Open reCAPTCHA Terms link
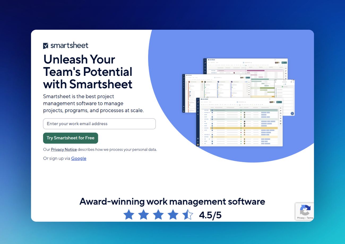This screenshot has height=244, width=345. [x=310, y=218]
